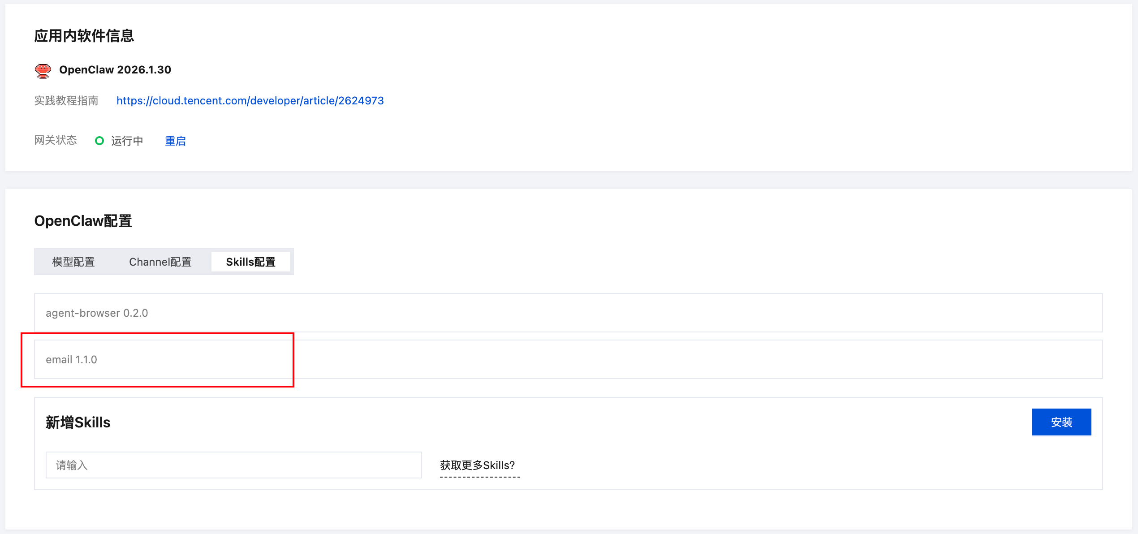Switch to the Channel配置 tab

[x=160, y=262]
